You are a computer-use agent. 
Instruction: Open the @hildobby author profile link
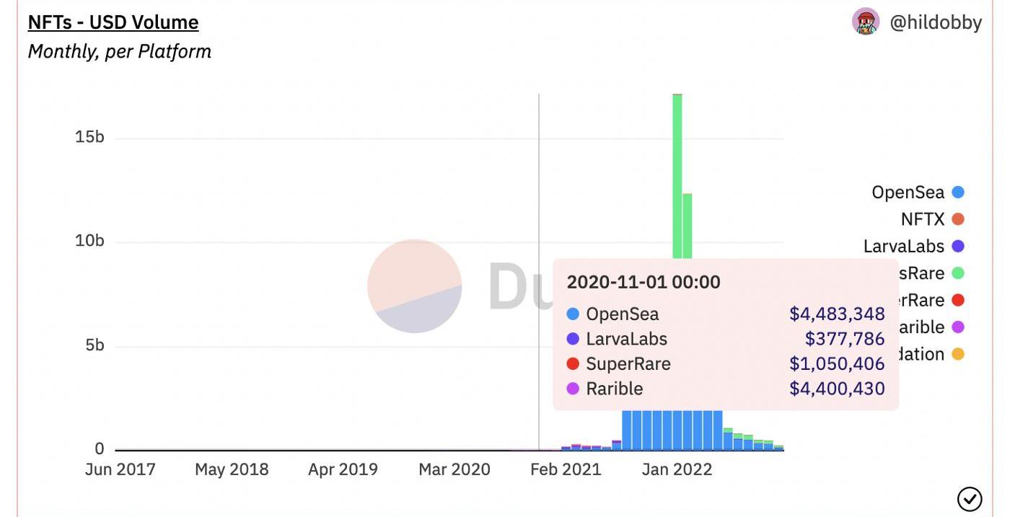pyautogui.click(x=936, y=22)
